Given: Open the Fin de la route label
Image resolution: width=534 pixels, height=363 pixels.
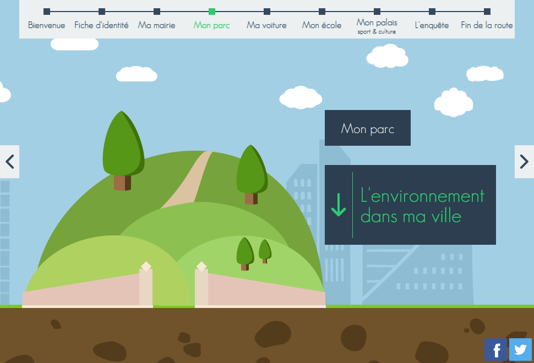Looking at the screenshot, I should coord(487,25).
